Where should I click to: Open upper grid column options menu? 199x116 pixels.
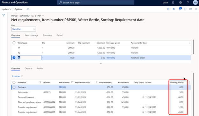click(x=190, y=43)
